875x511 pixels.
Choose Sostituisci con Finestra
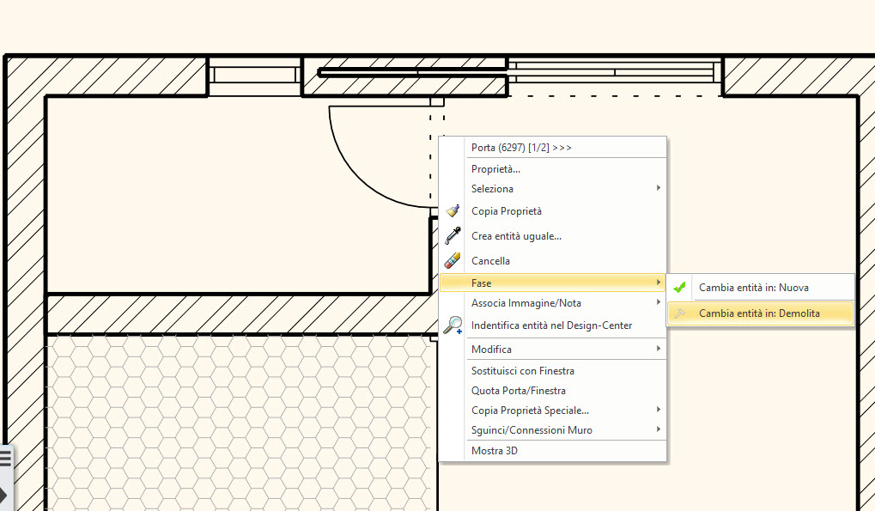click(x=553, y=371)
